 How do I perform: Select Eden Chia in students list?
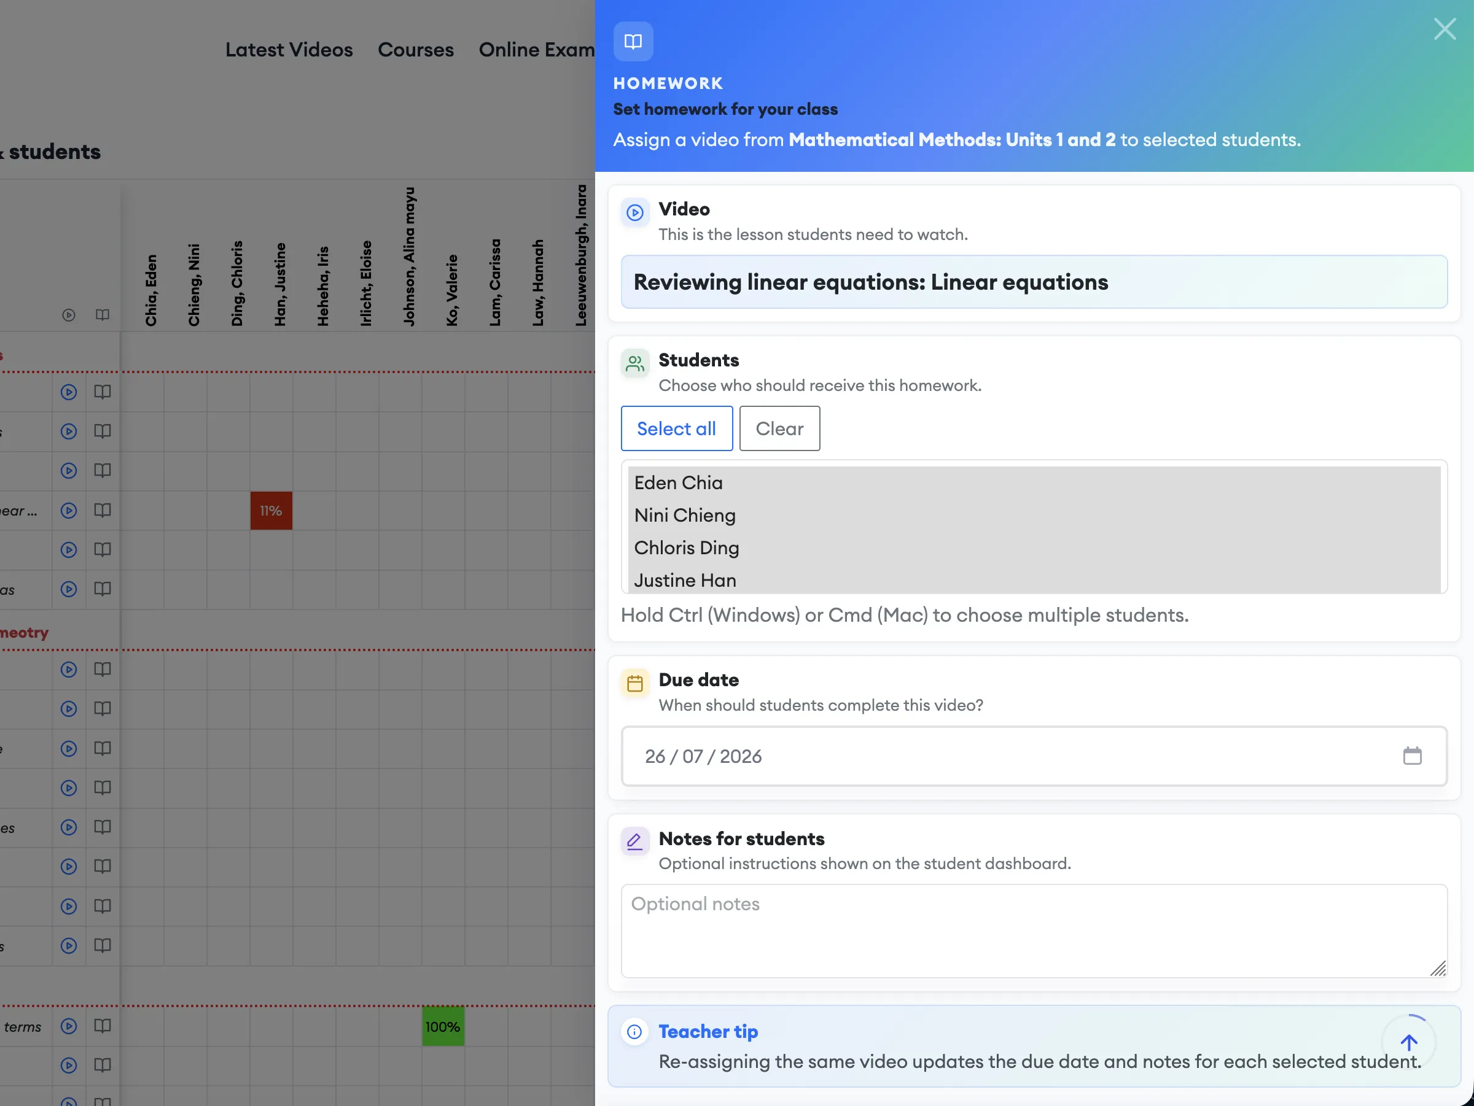[1034, 483]
